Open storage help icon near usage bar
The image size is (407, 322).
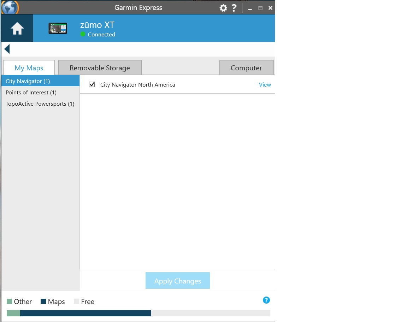(266, 300)
